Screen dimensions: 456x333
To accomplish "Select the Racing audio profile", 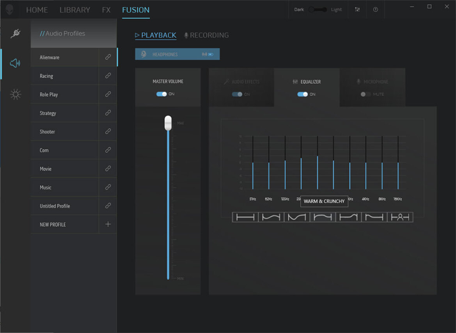I will pyautogui.click(x=65, y=76).
